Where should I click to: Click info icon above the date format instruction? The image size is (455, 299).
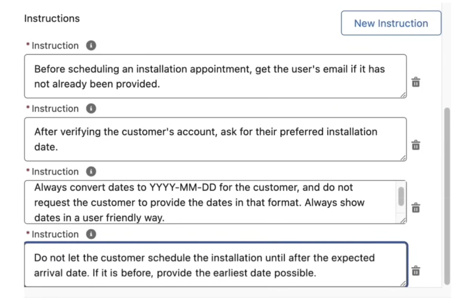tap(91, 171)
